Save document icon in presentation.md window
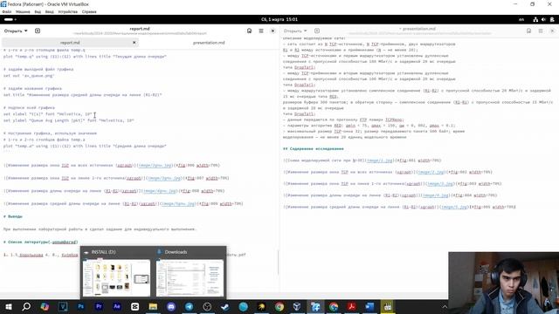559x314 pixels. pos(528,31)
